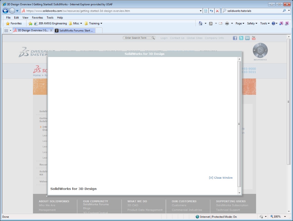The image size is (293, 221).
Task: Click the Facebook icon
Action: pos(235,38)
